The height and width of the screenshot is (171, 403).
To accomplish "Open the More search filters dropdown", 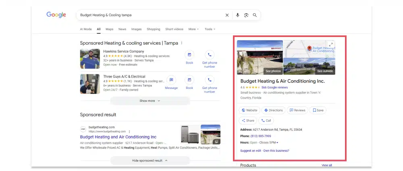I will 193,29.
